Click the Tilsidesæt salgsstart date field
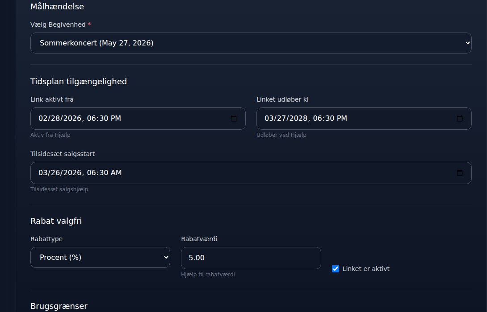 [251, 173]
